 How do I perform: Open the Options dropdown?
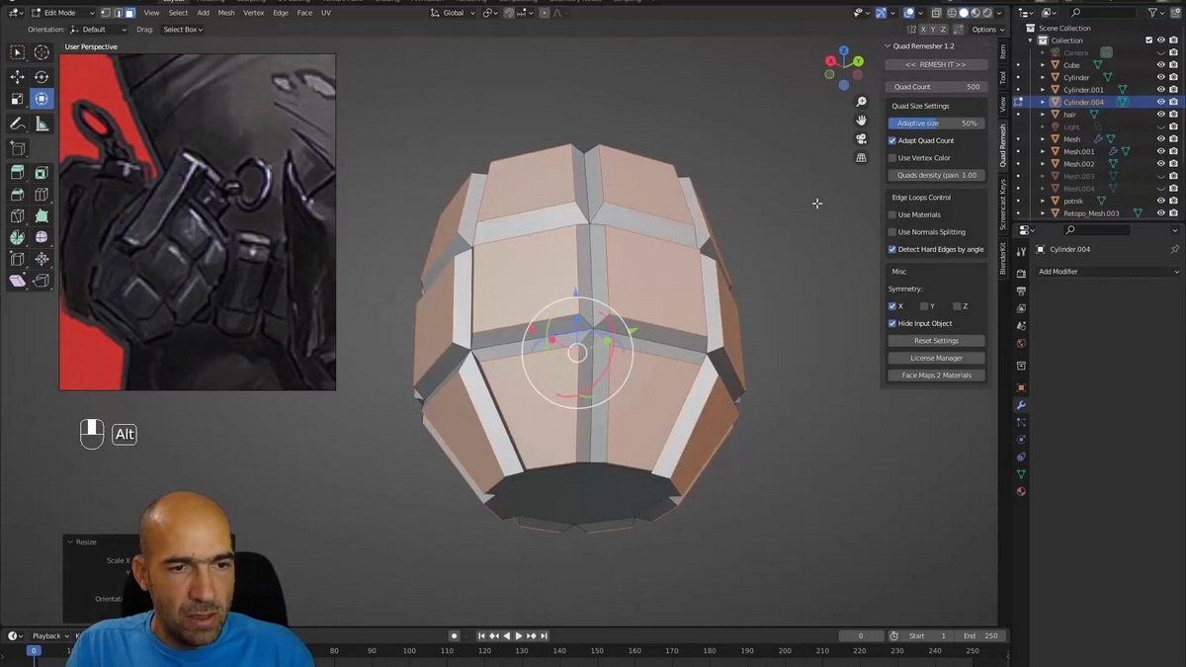point(987,30)
